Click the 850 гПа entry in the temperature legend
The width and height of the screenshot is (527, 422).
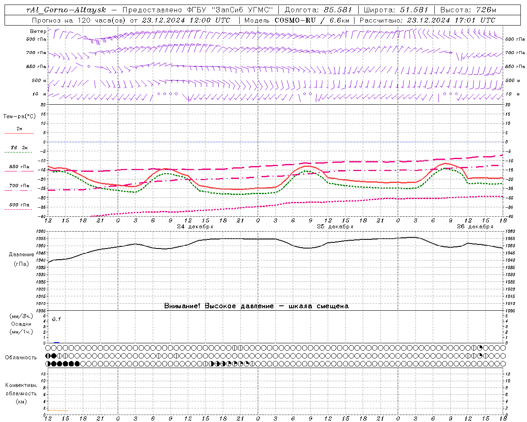(x=19, y=167)
